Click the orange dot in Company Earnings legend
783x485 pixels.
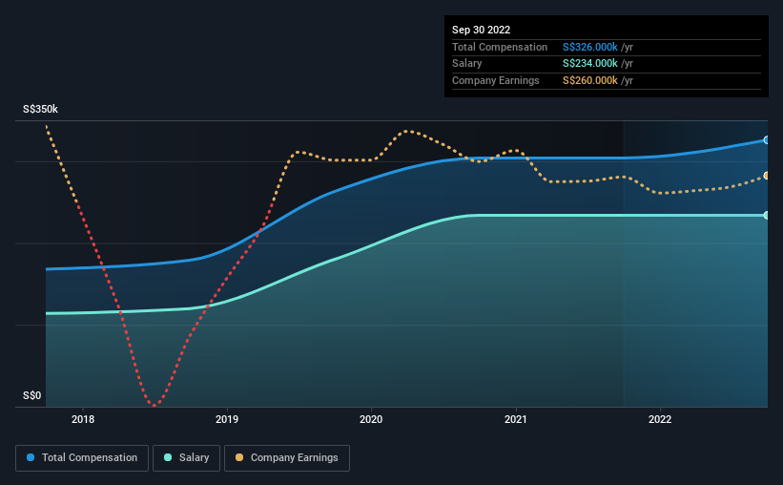239,457
